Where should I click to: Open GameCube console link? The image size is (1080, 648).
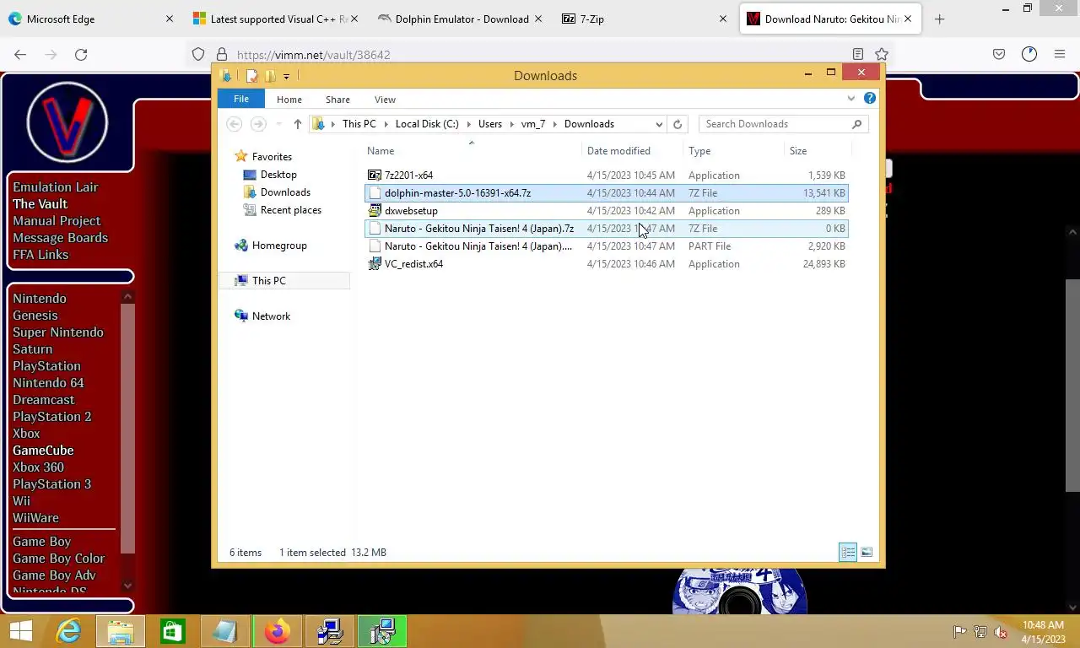[x=43, y=451]
